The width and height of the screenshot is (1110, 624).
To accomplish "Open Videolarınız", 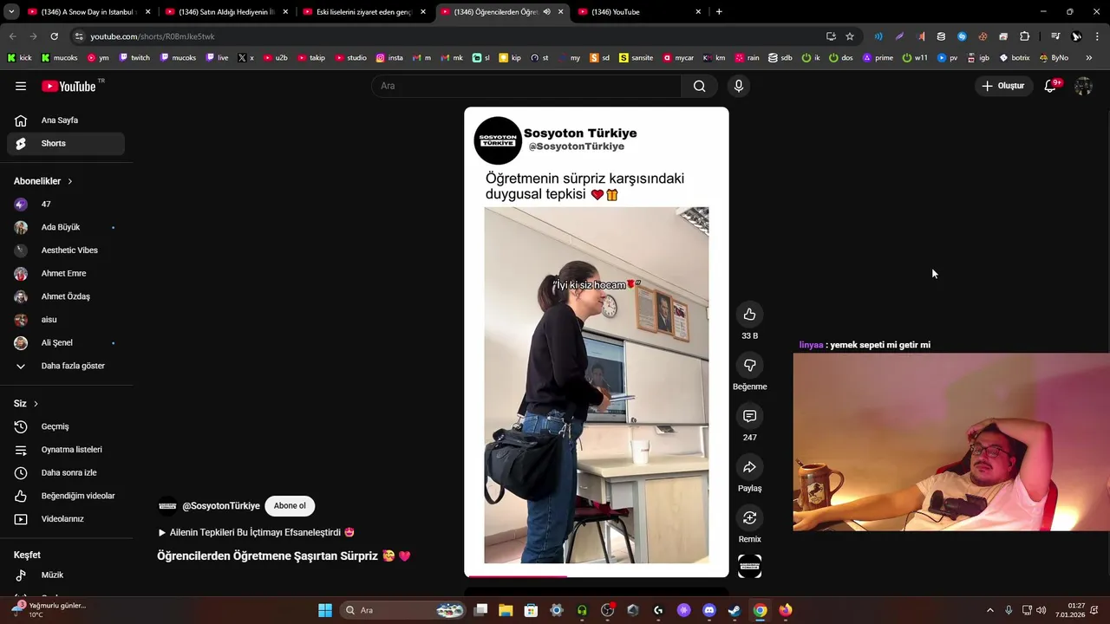I will coord(66,519).
